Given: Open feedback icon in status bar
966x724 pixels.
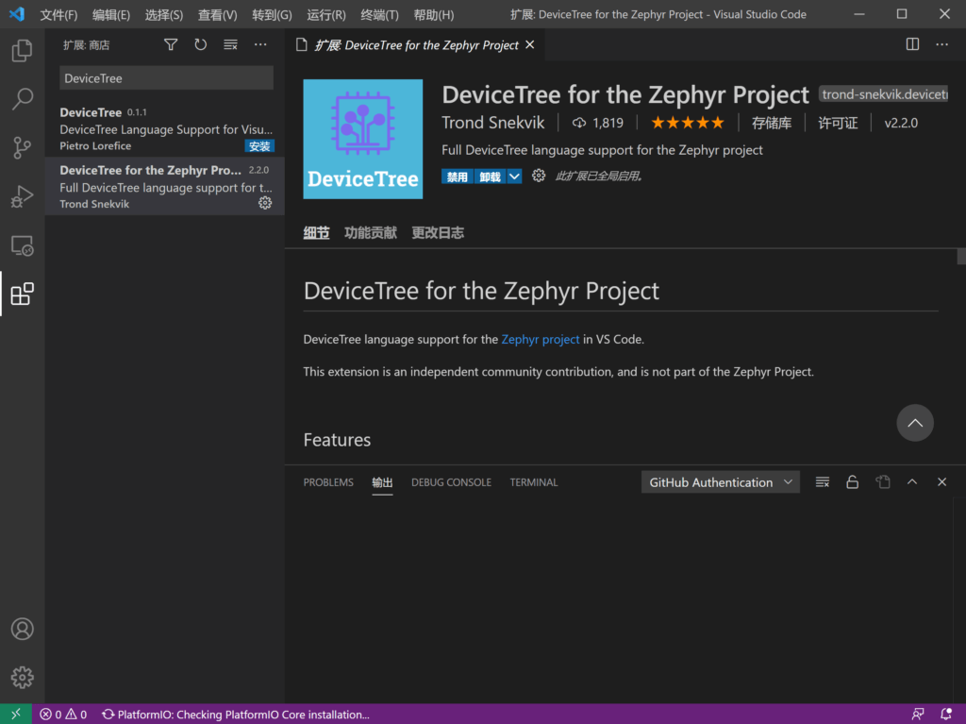Looking at the screenshot, I should 918,715.
